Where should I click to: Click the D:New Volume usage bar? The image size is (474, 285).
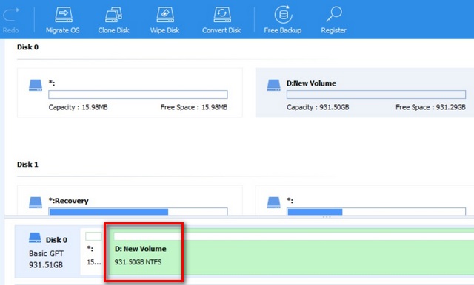[x=376, y=95]
